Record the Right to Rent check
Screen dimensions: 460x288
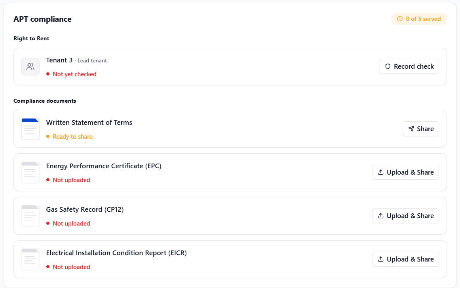tap(409, 66)
